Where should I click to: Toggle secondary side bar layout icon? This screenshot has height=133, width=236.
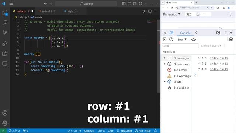(x=135, y=4)
